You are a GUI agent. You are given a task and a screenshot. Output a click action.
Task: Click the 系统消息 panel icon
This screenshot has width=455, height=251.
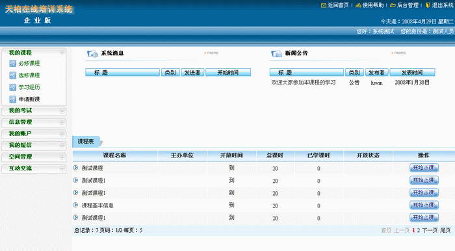click(x=92, y=54)
